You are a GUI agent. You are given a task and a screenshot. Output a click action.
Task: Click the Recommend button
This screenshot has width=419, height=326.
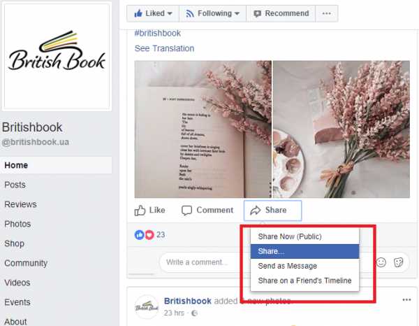pos(281,13)
